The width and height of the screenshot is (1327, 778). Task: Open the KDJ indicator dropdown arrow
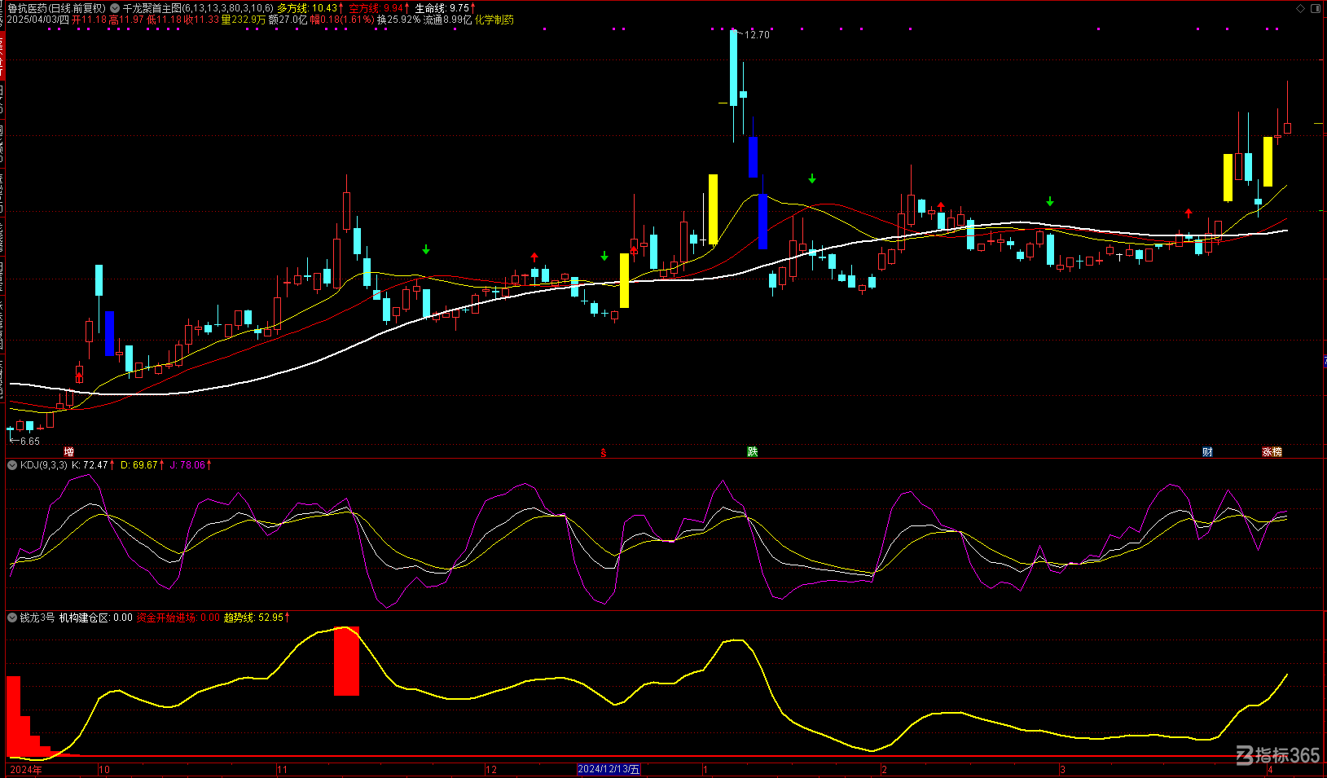(12, 465)
